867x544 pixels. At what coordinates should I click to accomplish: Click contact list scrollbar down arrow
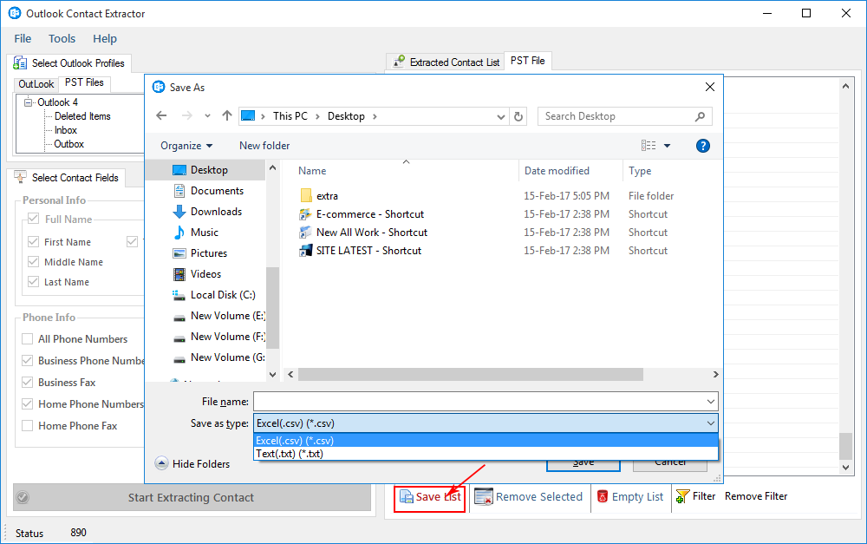point(845,468)
